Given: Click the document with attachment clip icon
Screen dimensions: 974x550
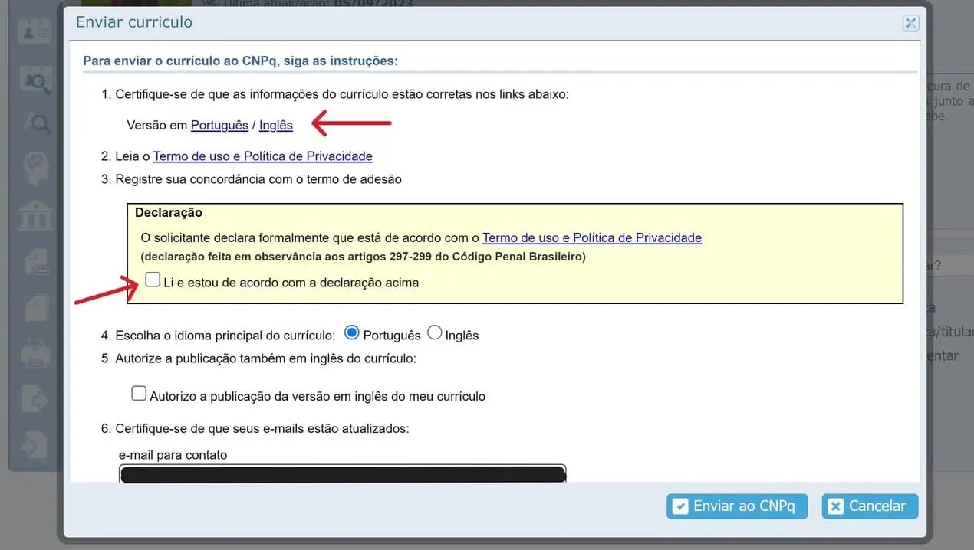Looking at the screenshot, I should [x=36, y=262].
